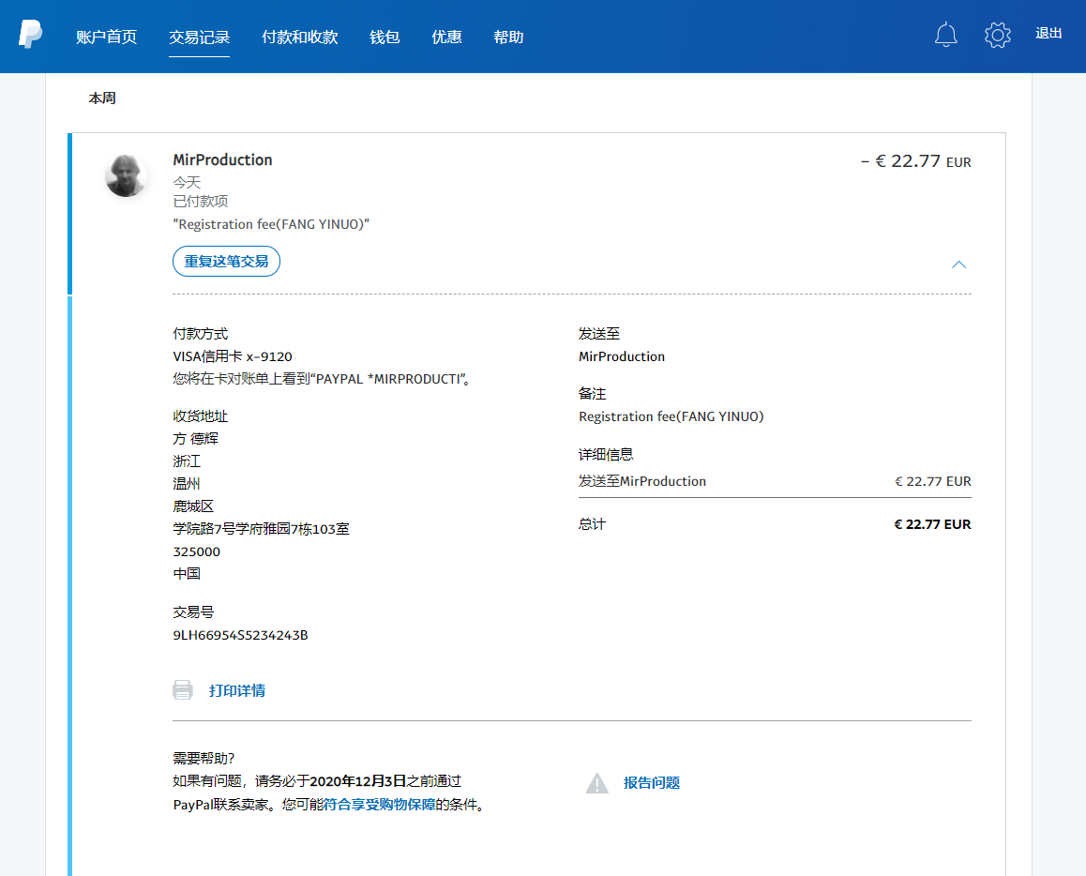The width and height of the screenshot is (1086, 876).
Task: Click the warning triangle icon
Action: point(597,783)
